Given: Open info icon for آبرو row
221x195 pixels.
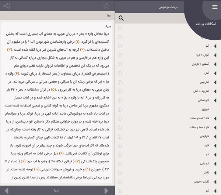Looking at the screenshot, I should [x=120, y=46].
